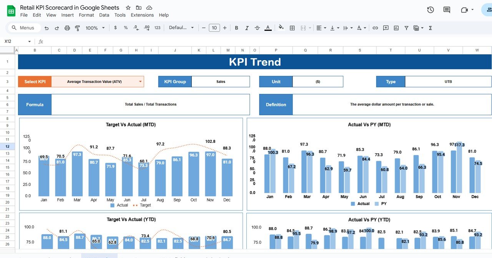Open the zoom level 100% dropdown
The width and height of the screenshot is (492, 258).
pos(95,28)
